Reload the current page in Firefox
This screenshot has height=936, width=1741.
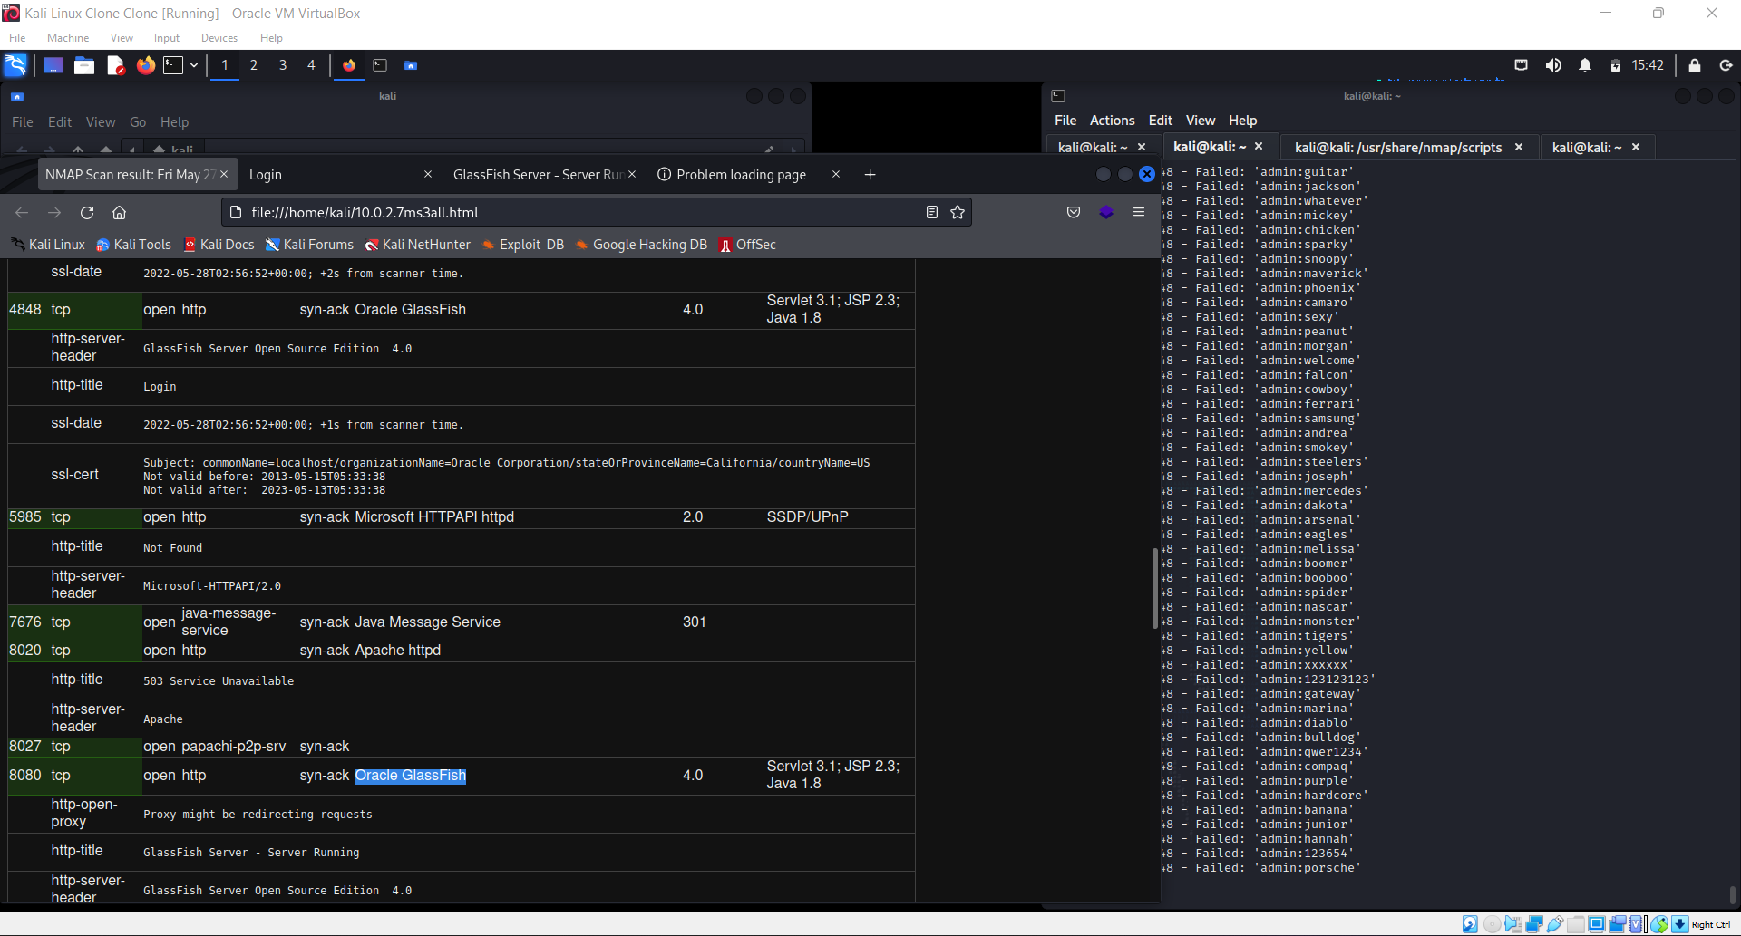point(86,212)
